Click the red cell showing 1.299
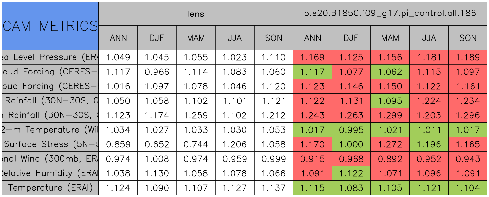This screenshot has width=489, height=197. [390, 115]
